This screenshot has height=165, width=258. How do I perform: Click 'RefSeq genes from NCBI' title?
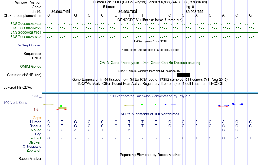coord(150,41)
